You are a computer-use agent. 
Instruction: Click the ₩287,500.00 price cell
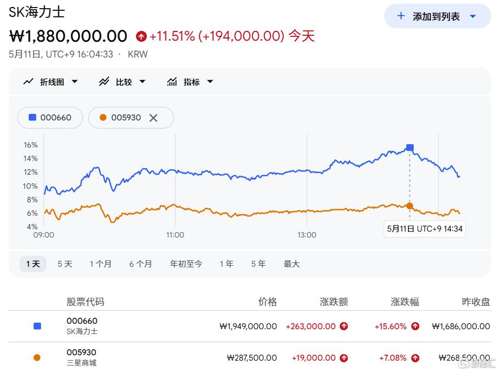tap(252, 358)
